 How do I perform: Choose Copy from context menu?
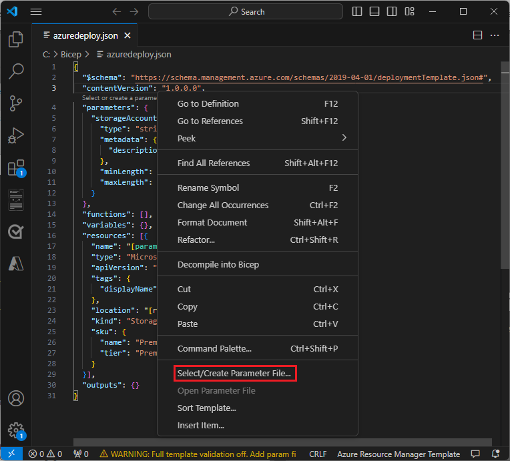coord(258,307)
